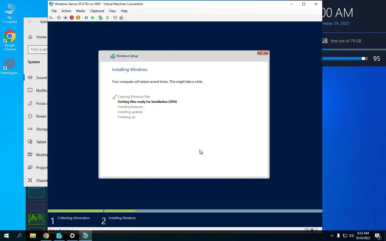The height and width of the screenshot is (241, 386).
Task: Open the View menu
Action: pyautogui.click(x=112, y=11)
